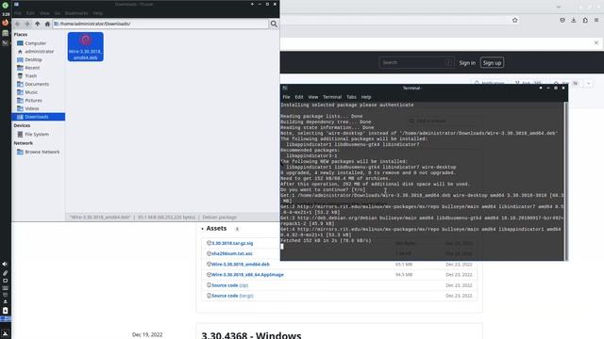This screenshot has width=604, height=339.
Task: Click GitHub Sign in link
Action: point(467,63)
